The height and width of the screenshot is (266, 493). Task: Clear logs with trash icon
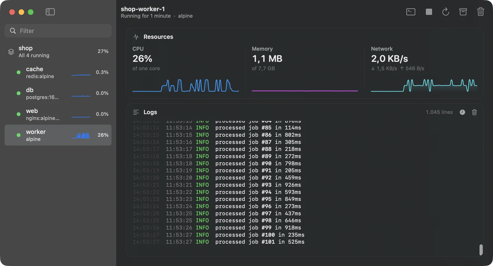click(x=474, y=112)
